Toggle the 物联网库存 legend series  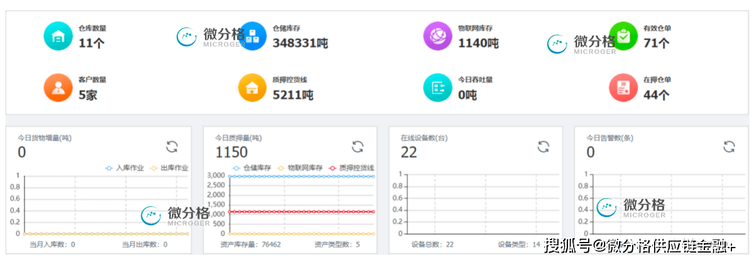300,168
